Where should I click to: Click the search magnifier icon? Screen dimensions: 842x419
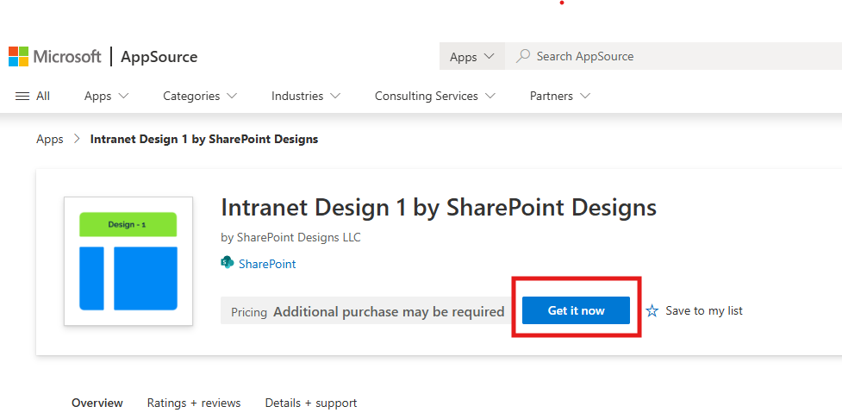coord(522,56)
